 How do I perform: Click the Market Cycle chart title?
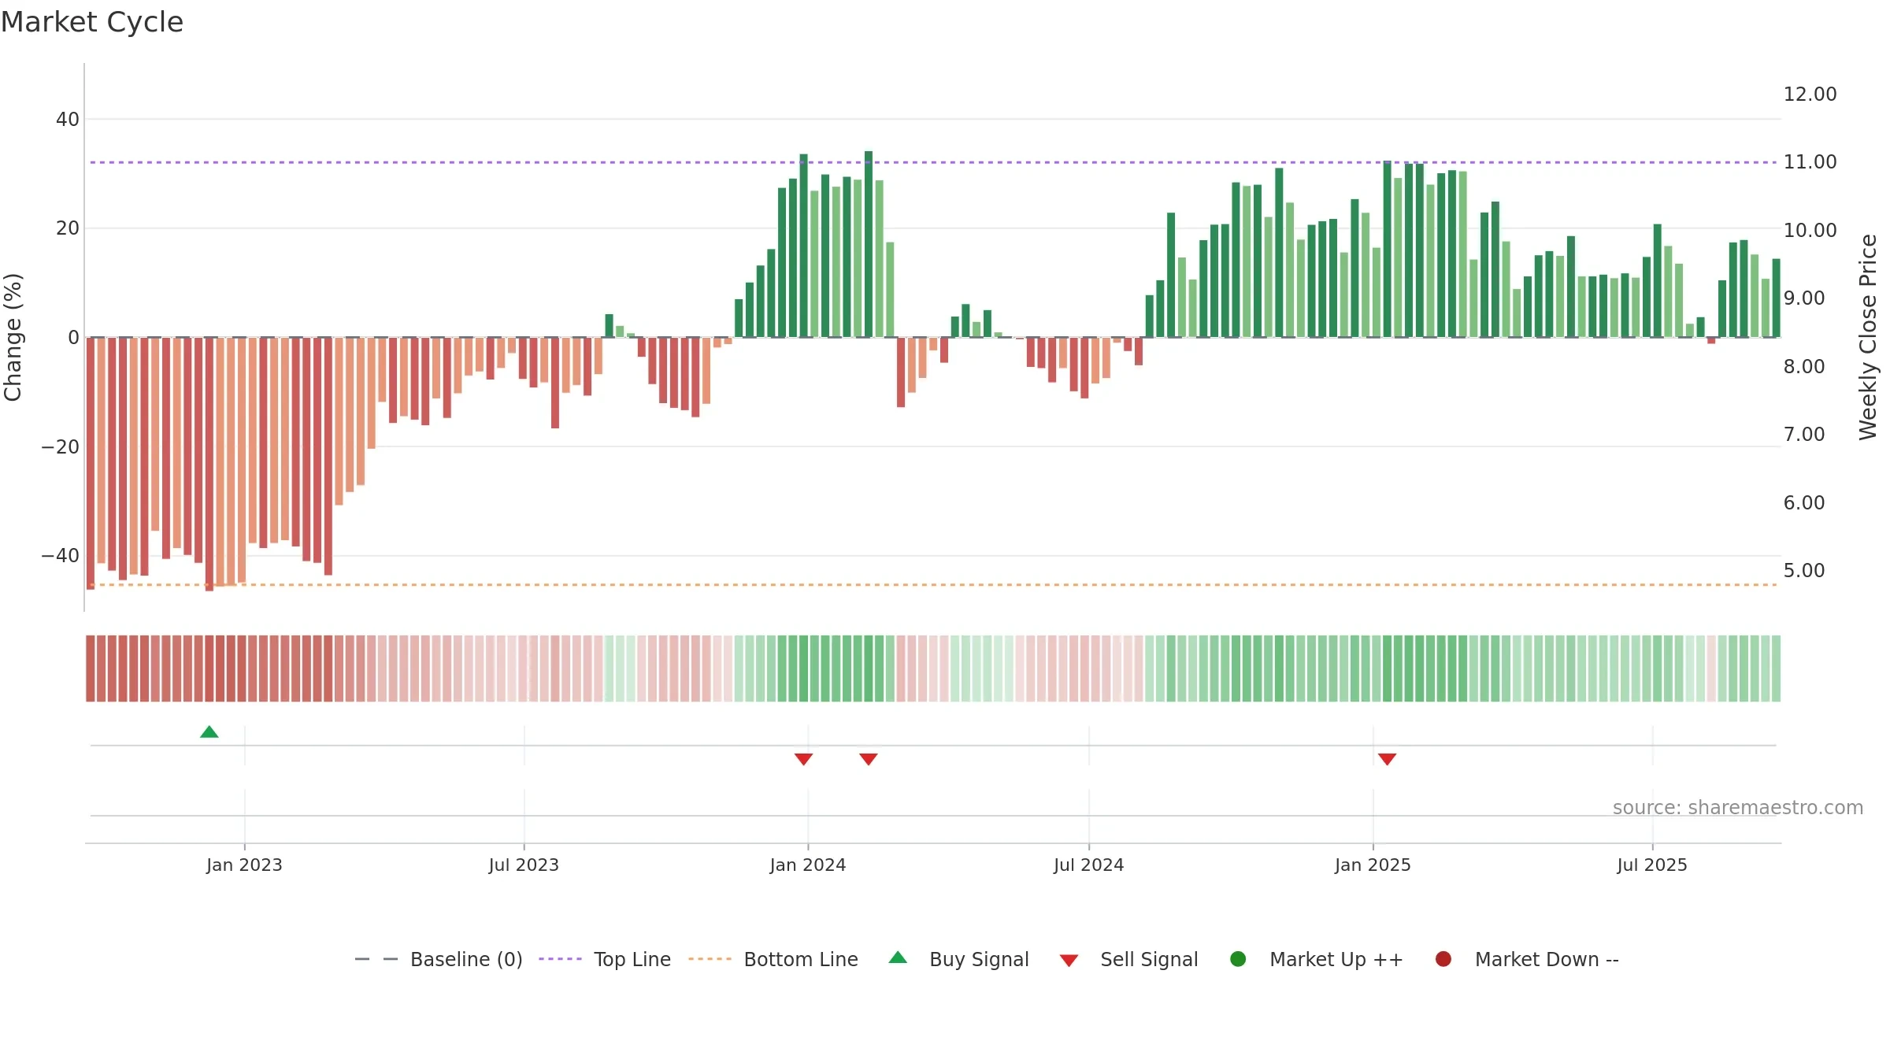point(92,22)
